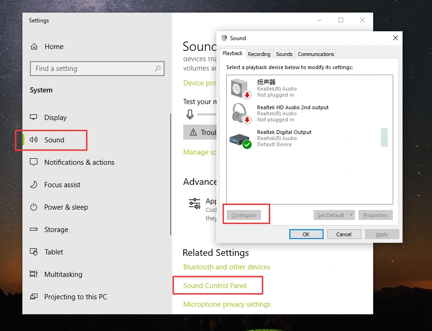Switch to the Recording tab
Viewport: 432px width, 331px height.
point(259,54)
